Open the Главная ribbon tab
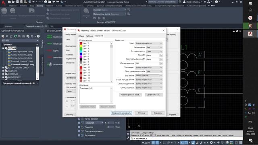Image resolution: width=258 pixels, height=145 pixels. [x=12, y=6]
